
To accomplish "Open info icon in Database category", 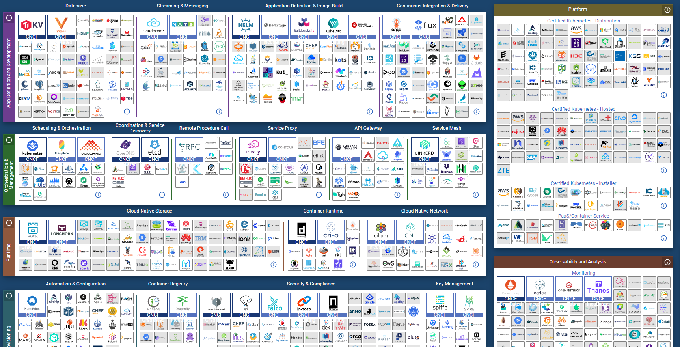I will (x=127, y=112).
